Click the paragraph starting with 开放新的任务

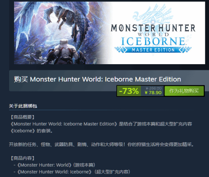(101, 144)
